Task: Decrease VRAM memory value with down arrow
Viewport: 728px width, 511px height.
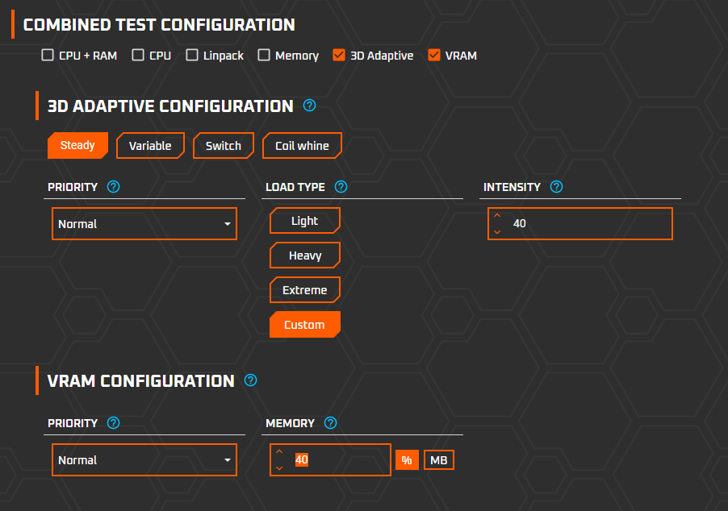Action: click(279, 468)
